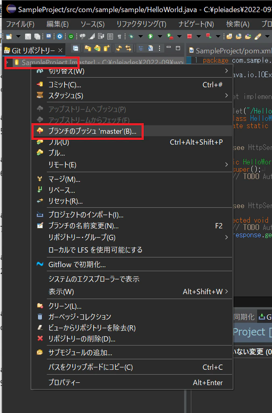Choose リベース... entry
272x413 pixels.
(x=132, y=190)
